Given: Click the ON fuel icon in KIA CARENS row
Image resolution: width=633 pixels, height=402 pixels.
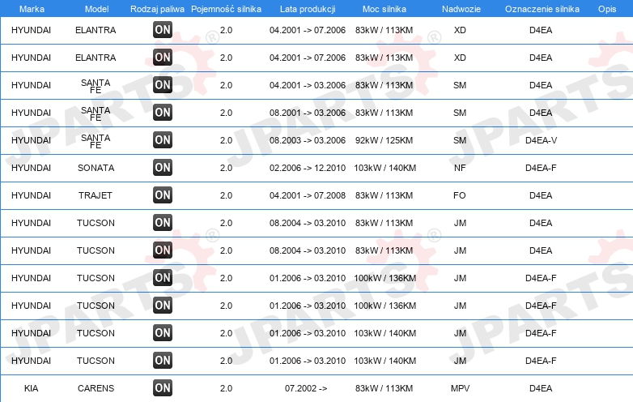Looking at the screenshot, I should [x=163, y=388].
